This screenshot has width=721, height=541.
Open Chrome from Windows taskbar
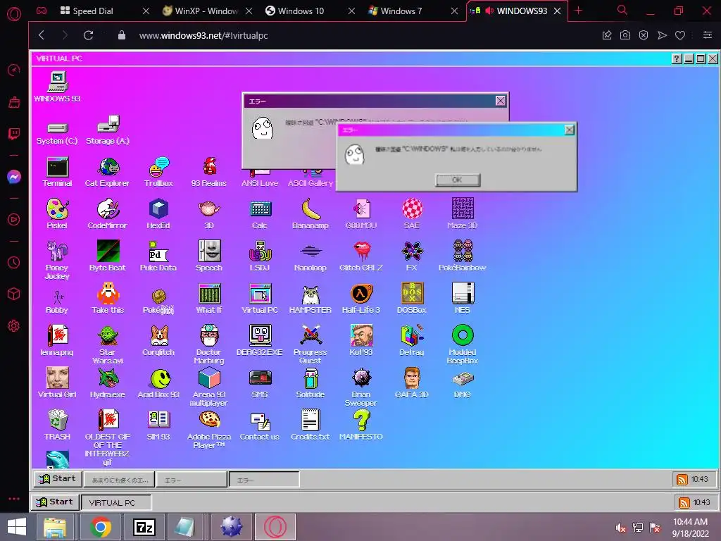pyautogui.click(x=101, y=527)
